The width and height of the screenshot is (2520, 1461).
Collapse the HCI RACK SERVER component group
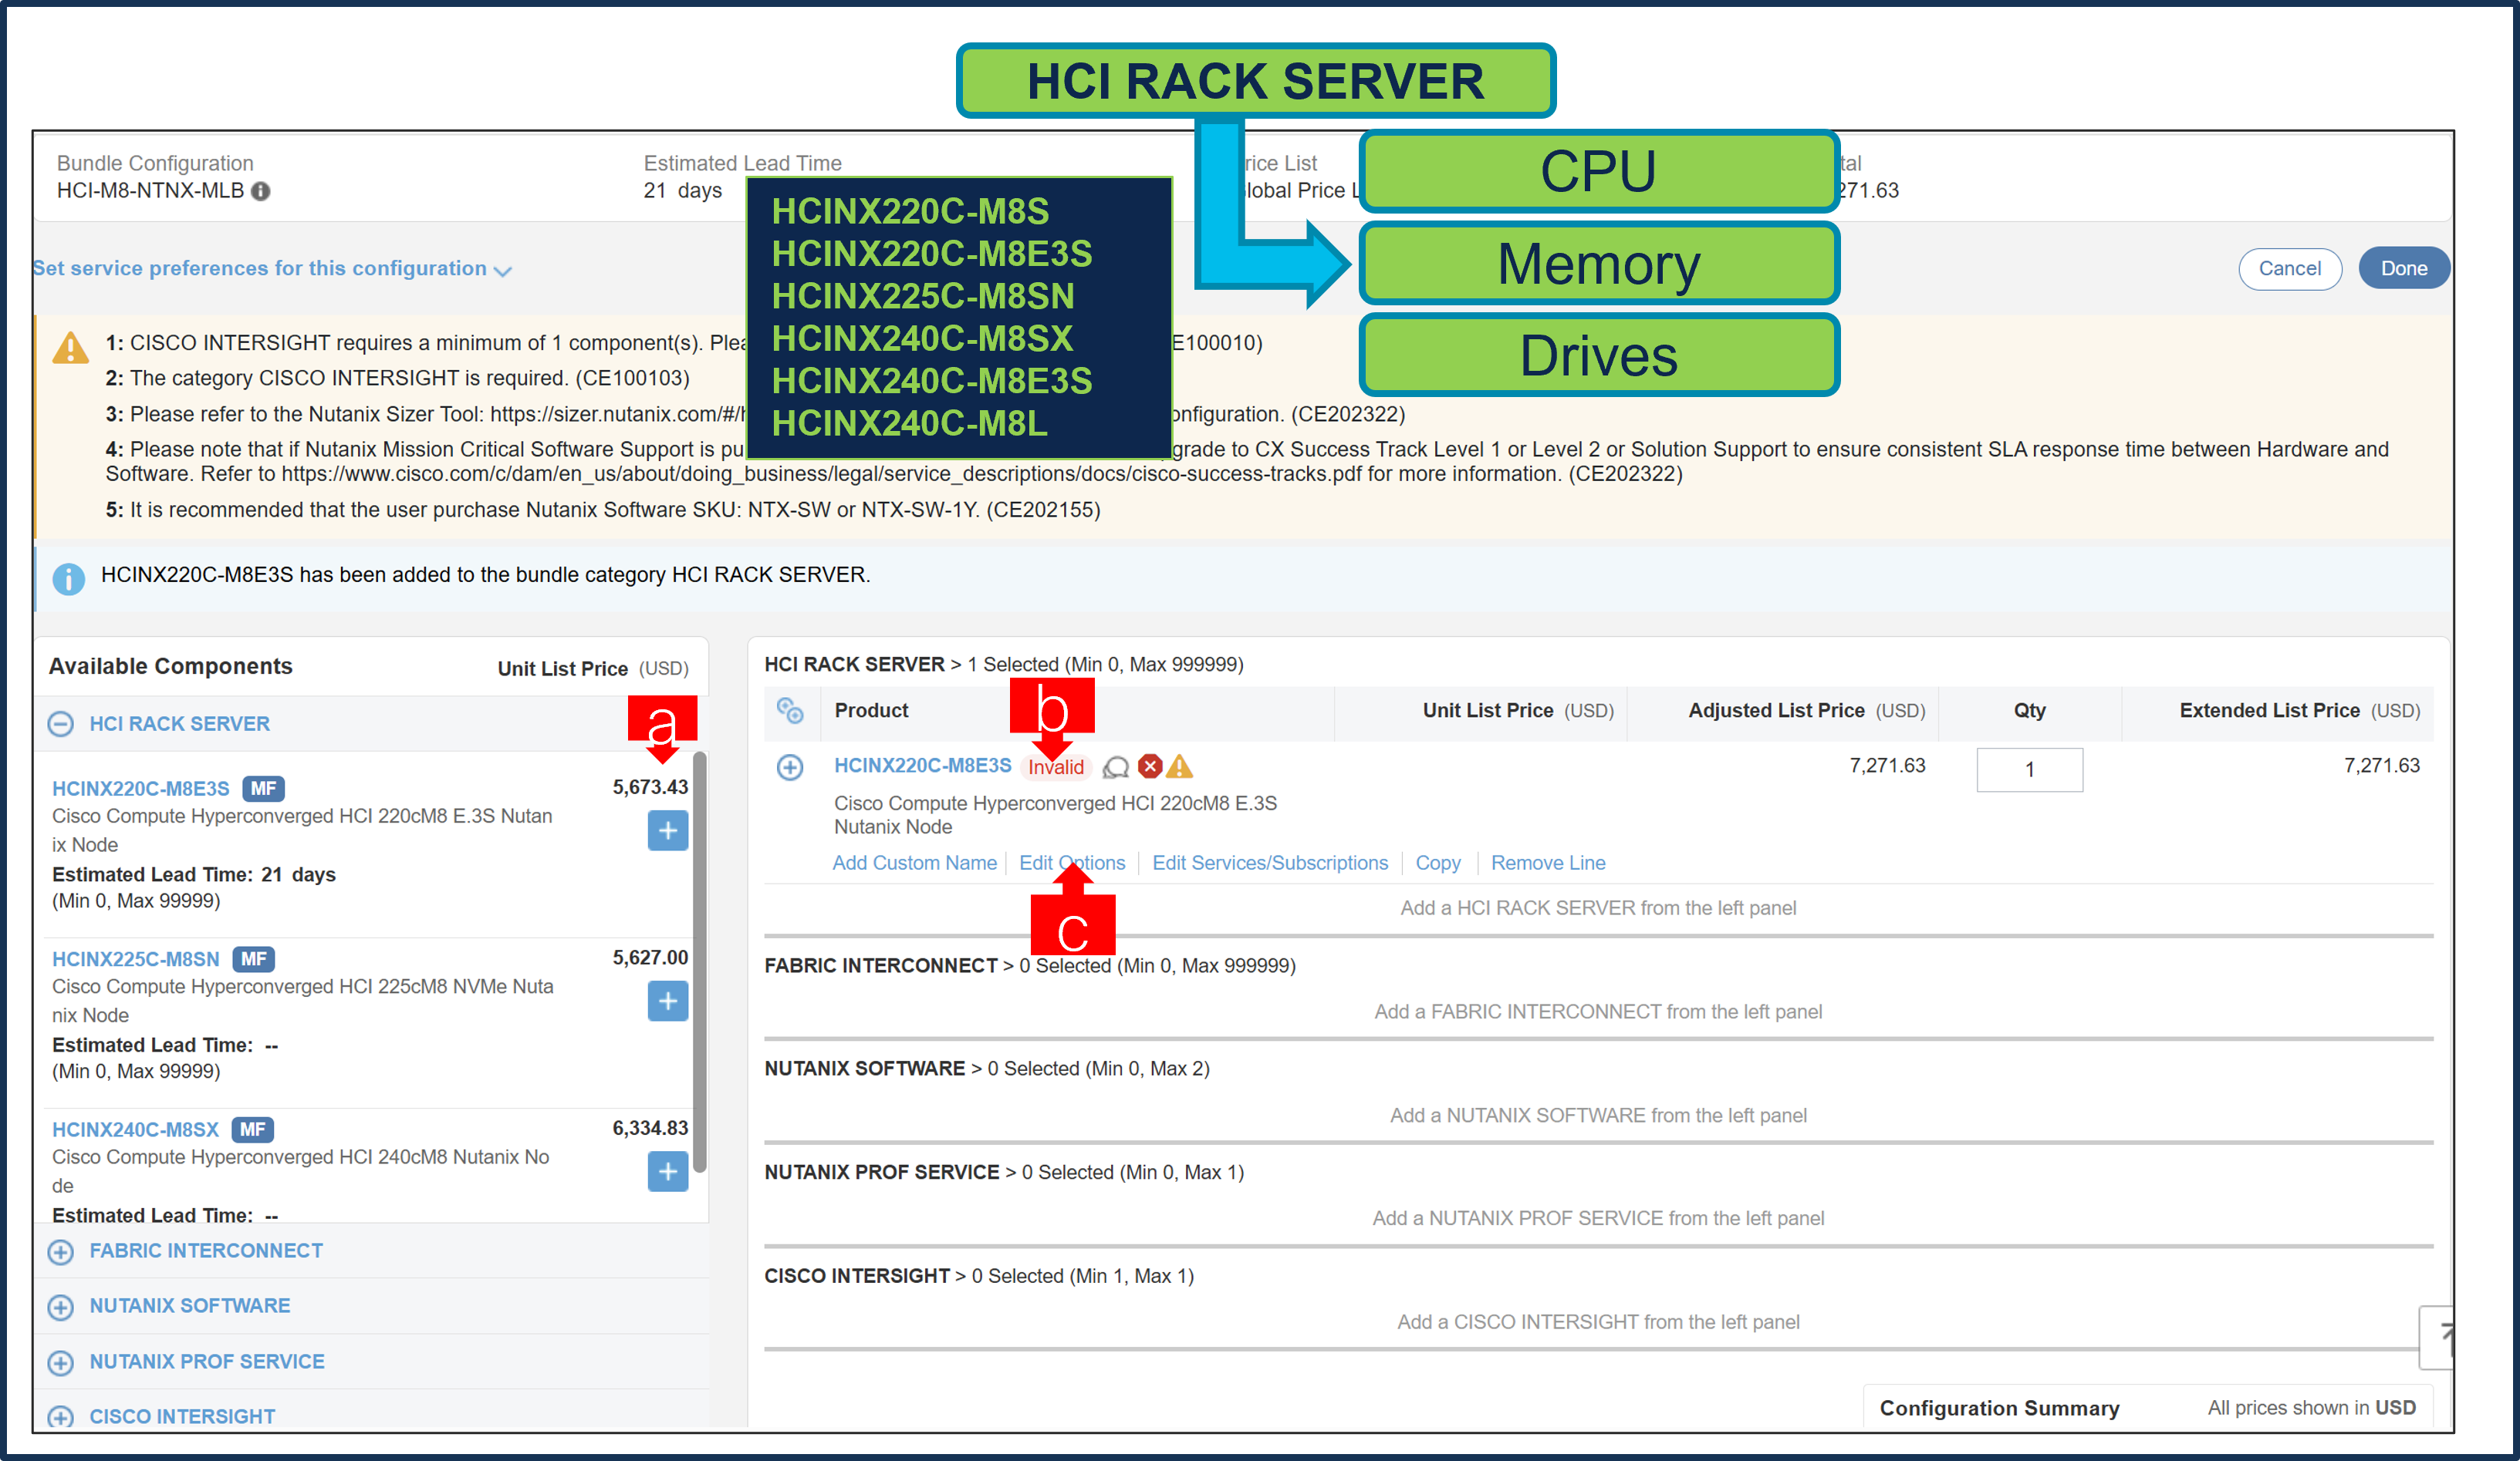(x=61, y=722)
